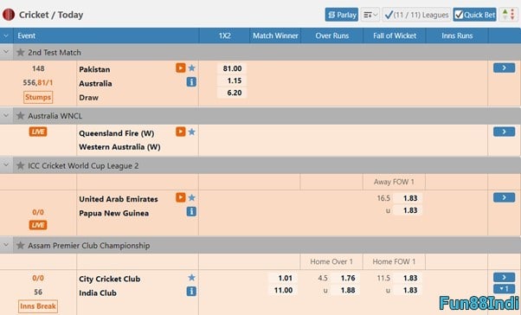Click the Pakistan team name
521x315 pixels.
94,69
